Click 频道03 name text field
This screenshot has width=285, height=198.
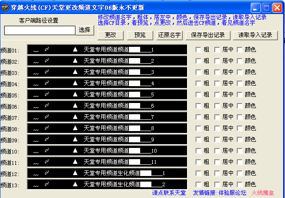pos(107,72)
